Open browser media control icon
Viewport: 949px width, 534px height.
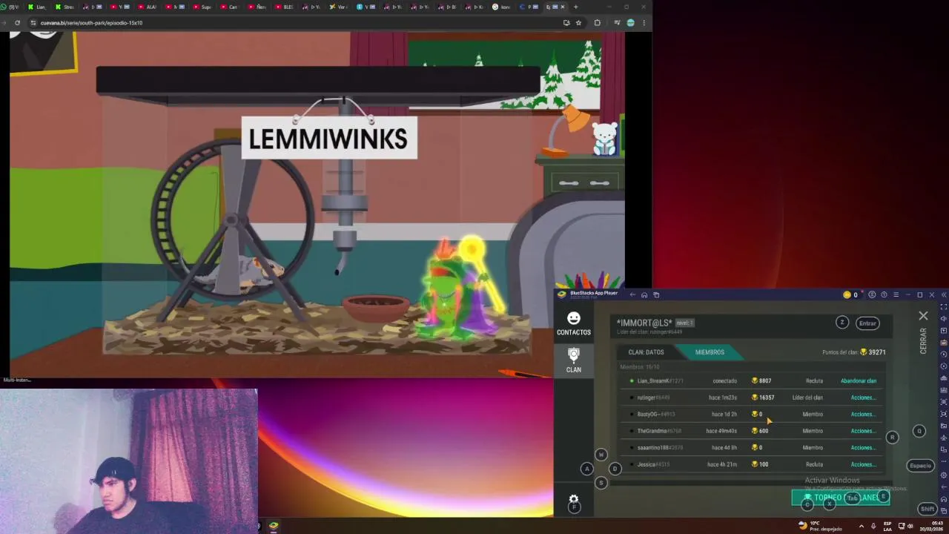[617, 22]
